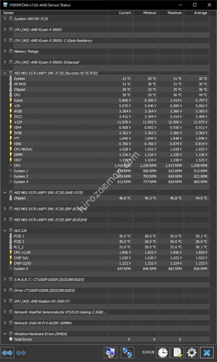Close sensors with the blue X icon
Screen dimensions: 217x362
click(x=207, y=353)
